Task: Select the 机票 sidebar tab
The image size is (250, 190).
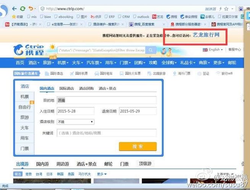Action: point(24,97)
